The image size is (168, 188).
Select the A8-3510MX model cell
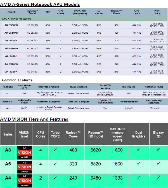(x=11, y=33)
